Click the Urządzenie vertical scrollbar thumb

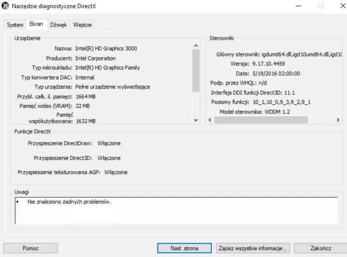point(196,70)
